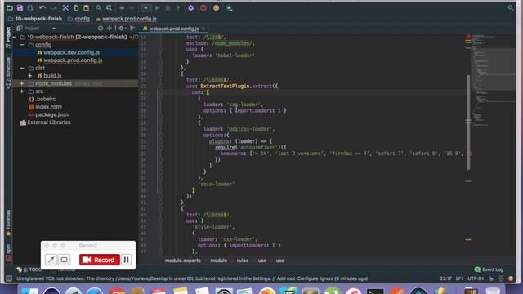
Task: Click the Search Everywhere magnifier
Action: pos(511,8)
